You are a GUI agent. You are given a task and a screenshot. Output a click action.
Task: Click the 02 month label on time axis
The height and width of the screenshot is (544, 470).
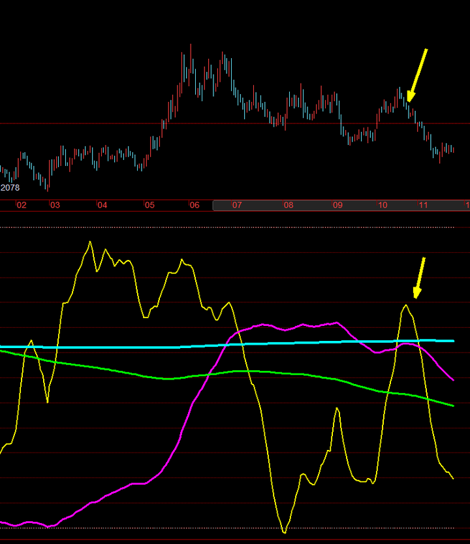tap(22, 205)
